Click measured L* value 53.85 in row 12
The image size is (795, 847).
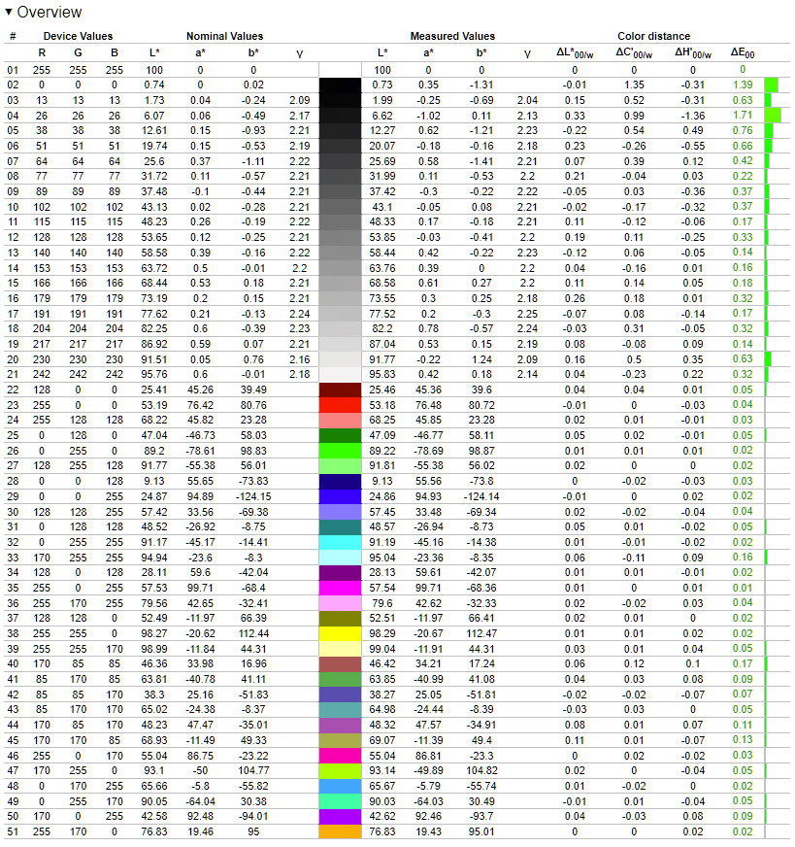click(x=382, y=238)
